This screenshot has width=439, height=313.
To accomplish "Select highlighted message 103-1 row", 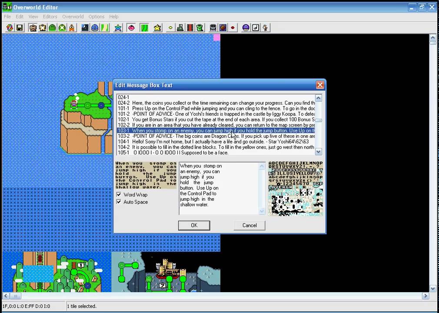I will 216,130.
